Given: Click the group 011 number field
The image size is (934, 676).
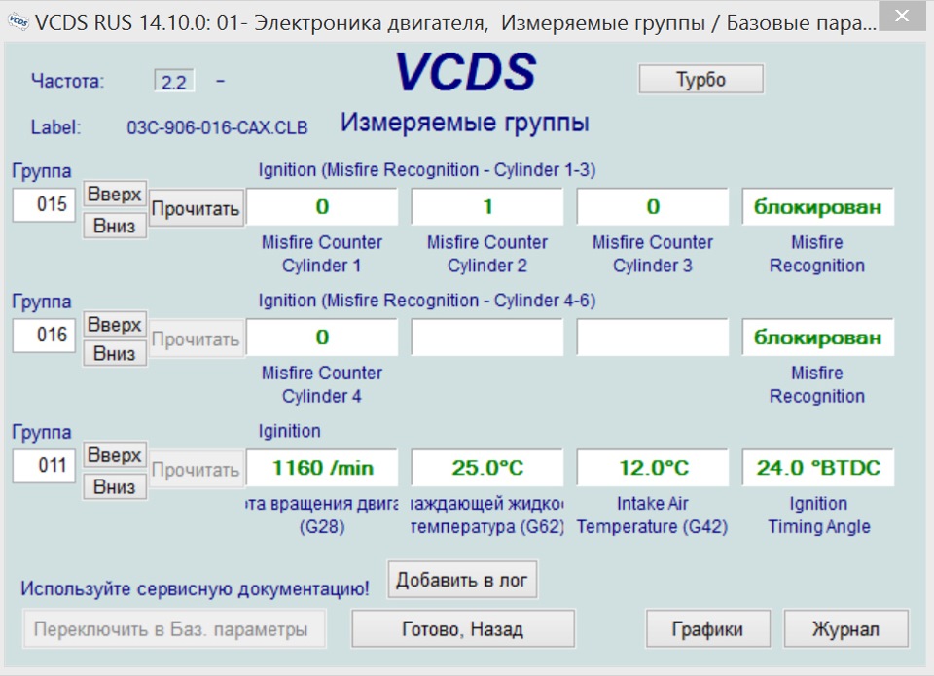Looking at the screenshot, I should (44, 465).
